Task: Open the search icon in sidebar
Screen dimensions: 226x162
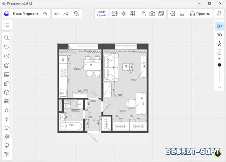Action: [x=7, y=38]
